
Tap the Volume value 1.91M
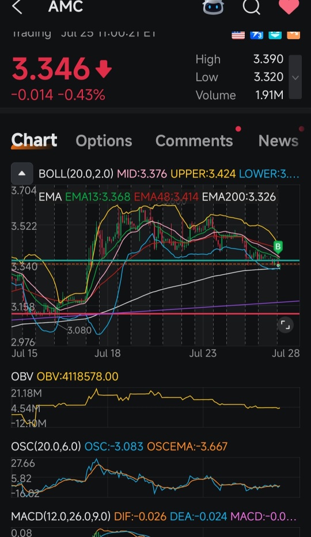[x=269, y=95]
